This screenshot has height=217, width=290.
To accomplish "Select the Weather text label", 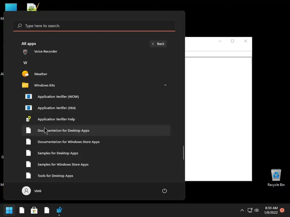I will (x=41, y=74).
